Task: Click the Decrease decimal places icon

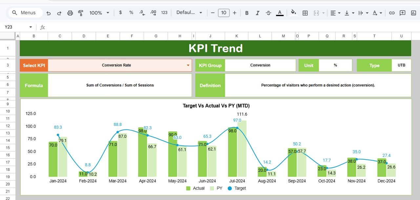Action: pyautogui.click(x=141, y=13)
